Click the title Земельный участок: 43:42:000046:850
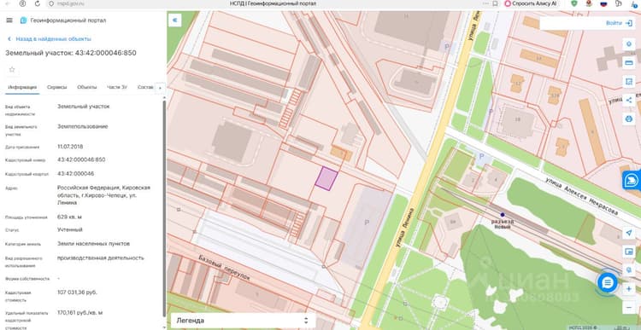The height and width of the screenshot is (330, 641). tap(71, 53)
